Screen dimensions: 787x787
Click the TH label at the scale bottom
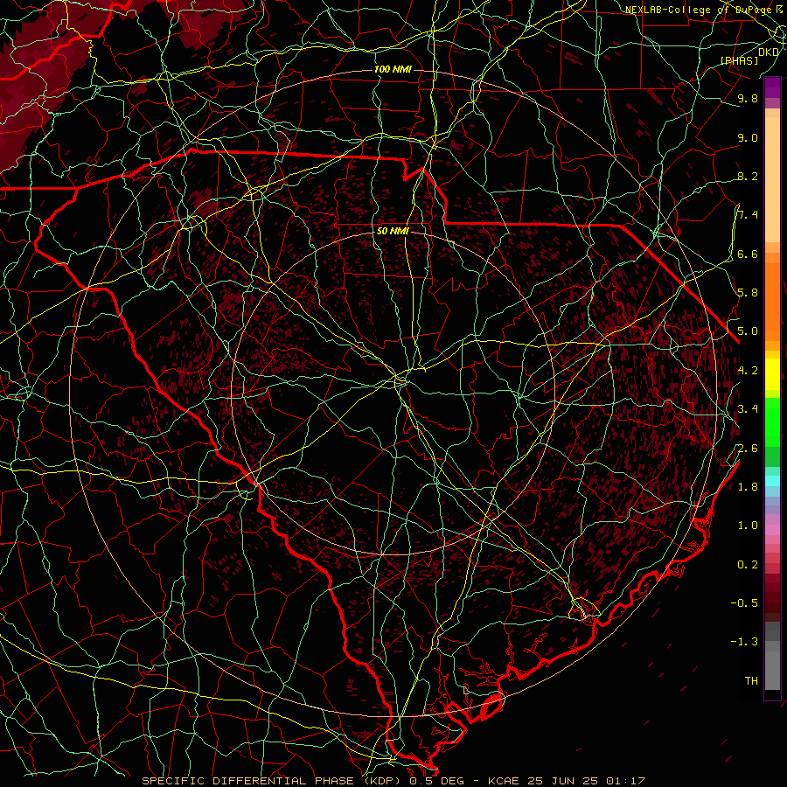pyautogui.click(x=751, y=681)
